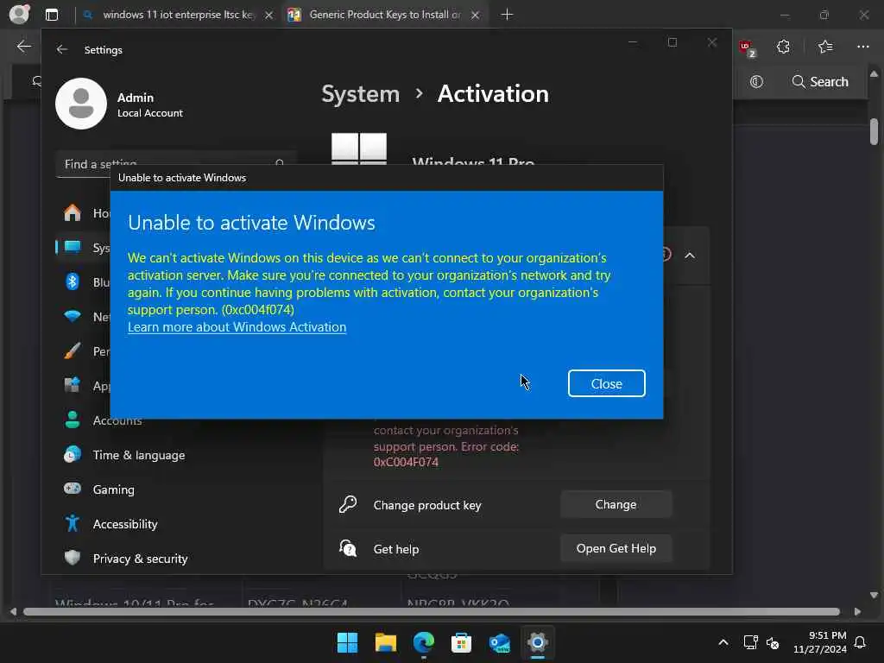This screenshot has width=884, height=663.
Task: Close the Unable to activate Windows dialog
Action: (606, 383)
